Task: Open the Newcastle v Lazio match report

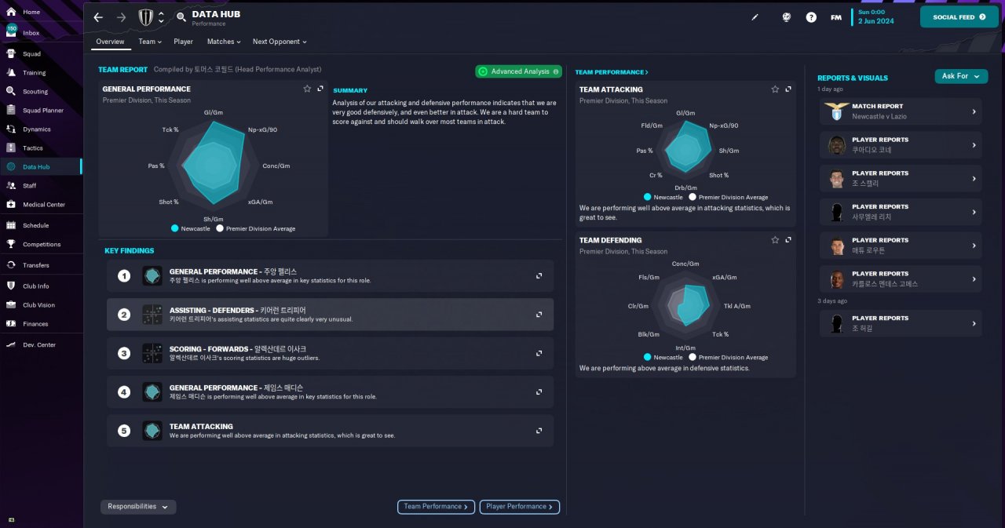Action: point(901,111)
